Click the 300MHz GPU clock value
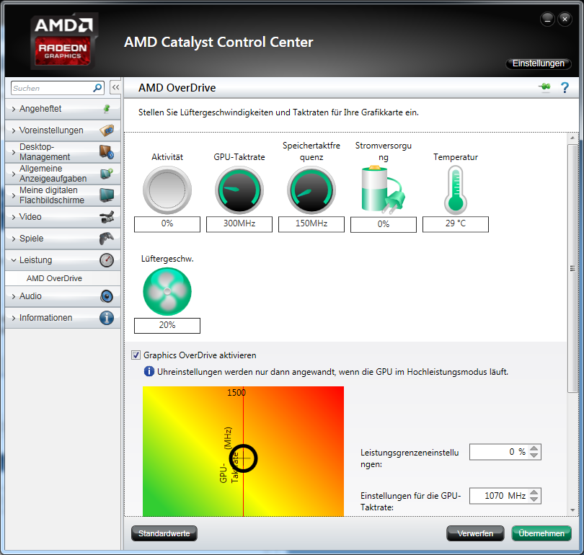 coord(239,223)
